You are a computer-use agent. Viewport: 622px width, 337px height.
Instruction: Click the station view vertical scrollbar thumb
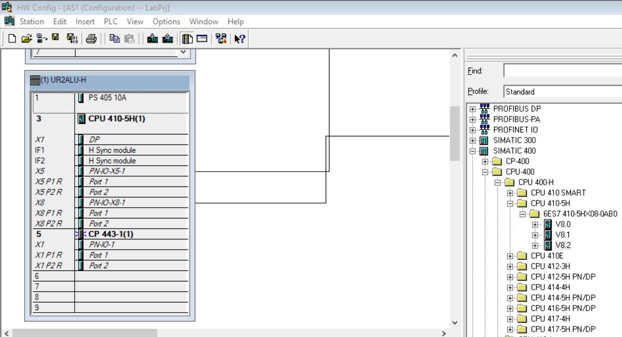(455, 133)
